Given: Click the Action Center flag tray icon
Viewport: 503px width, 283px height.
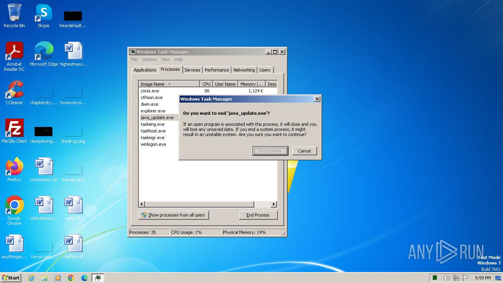Looking at the screenshot, I should pyautogui.click(x=466, y=278).
